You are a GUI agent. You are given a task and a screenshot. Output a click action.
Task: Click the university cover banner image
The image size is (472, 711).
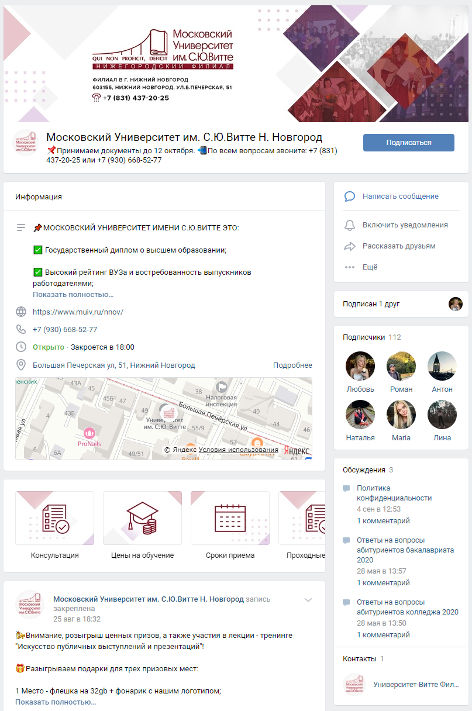[x=236, y=64]
